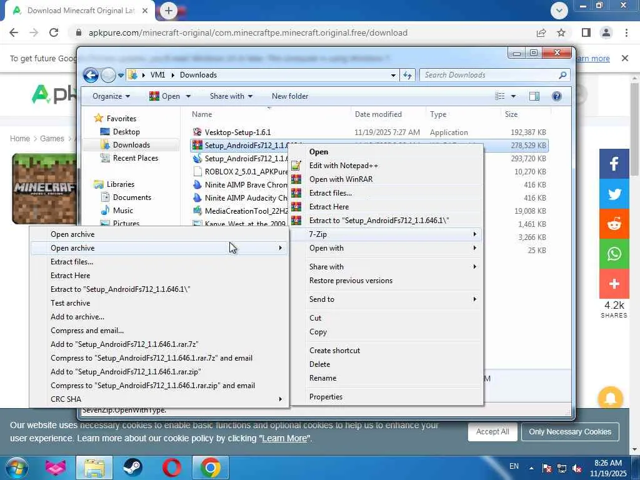Click the red plus more-shares icon
The height and width of the screenshot is (480, 640).
coord(614,284)
